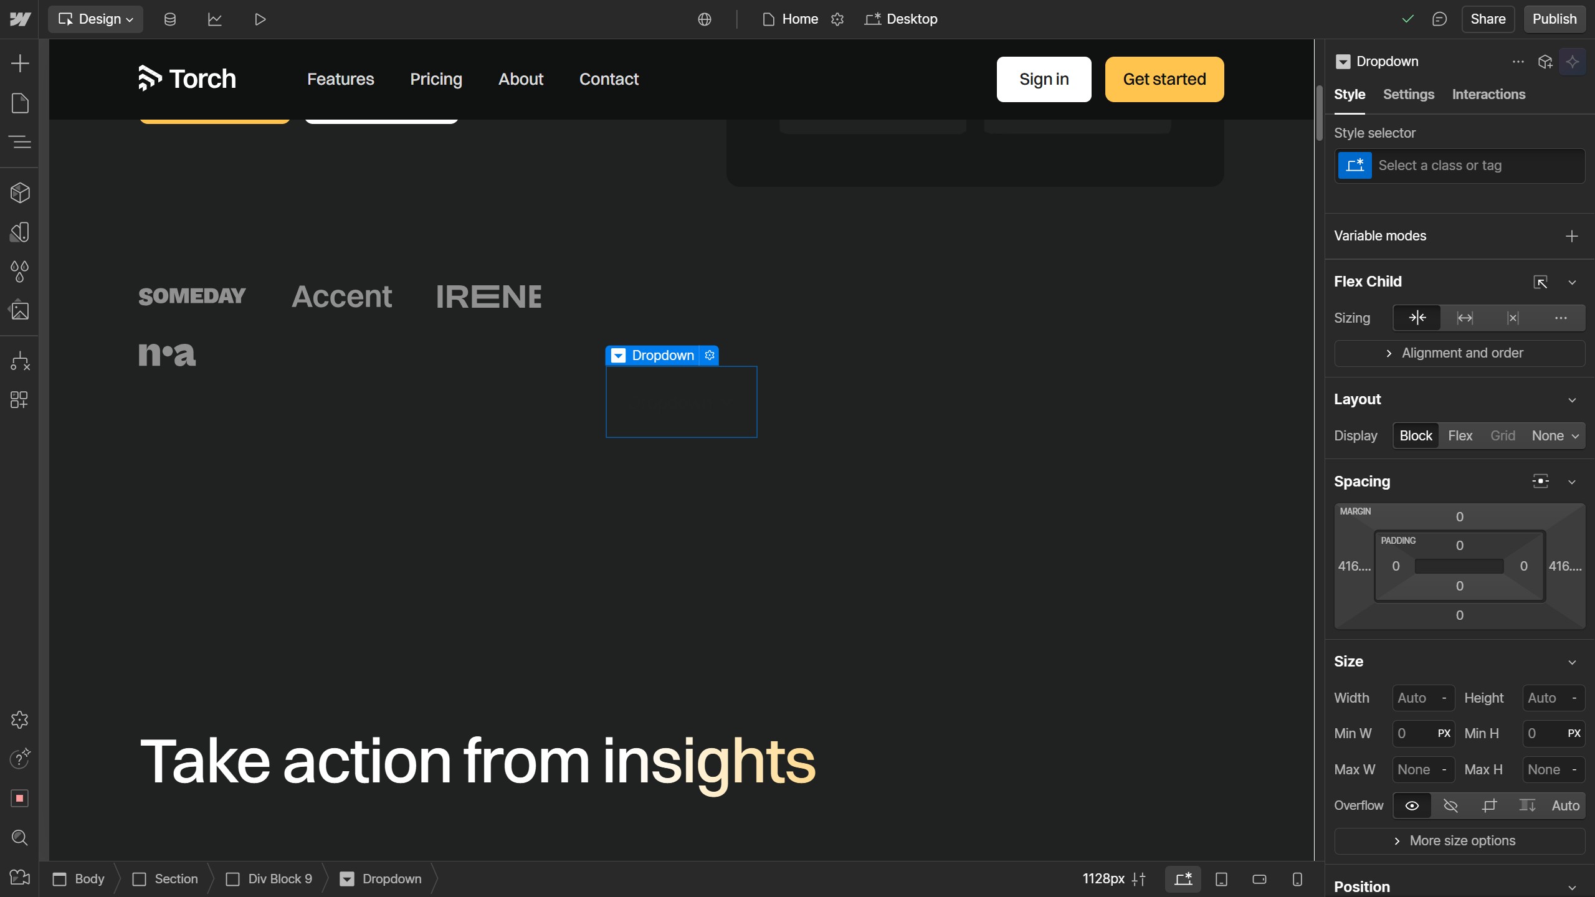Screen dimensions: 1595x897
Task: Select the shrink-if-needed flex sizing option
Action: point(1417,318)
